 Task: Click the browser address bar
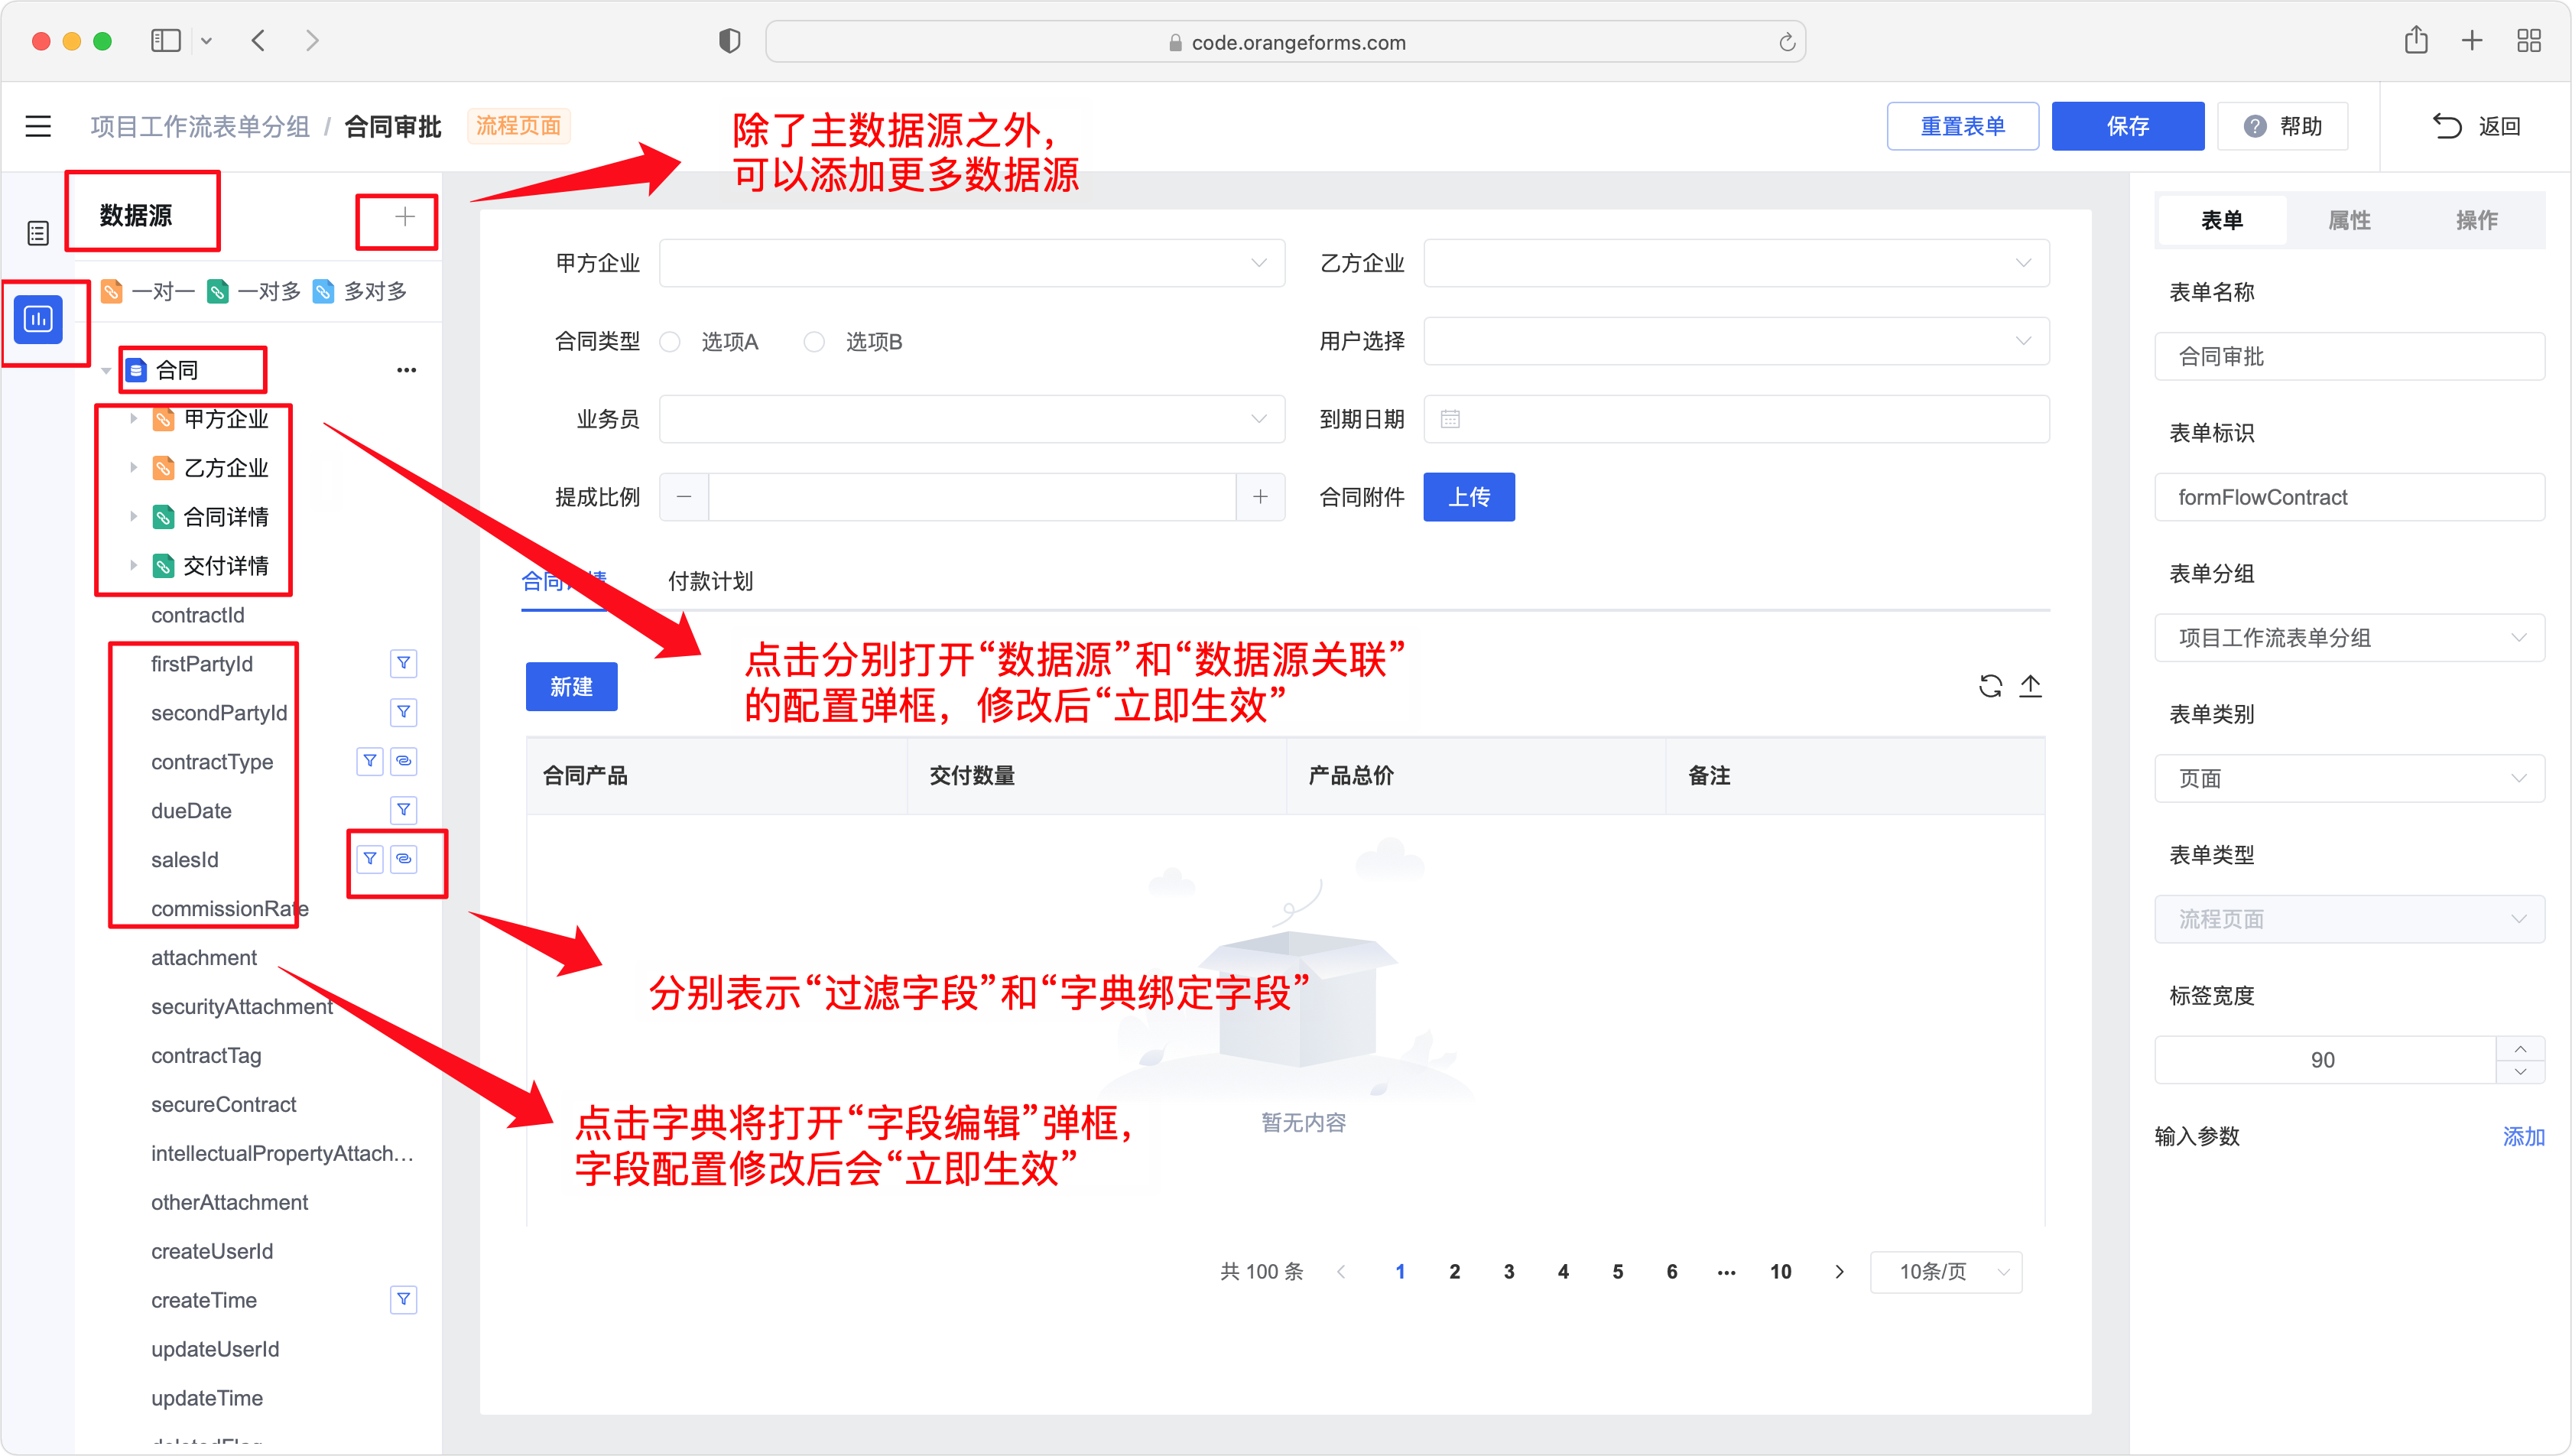(1284, 42)
